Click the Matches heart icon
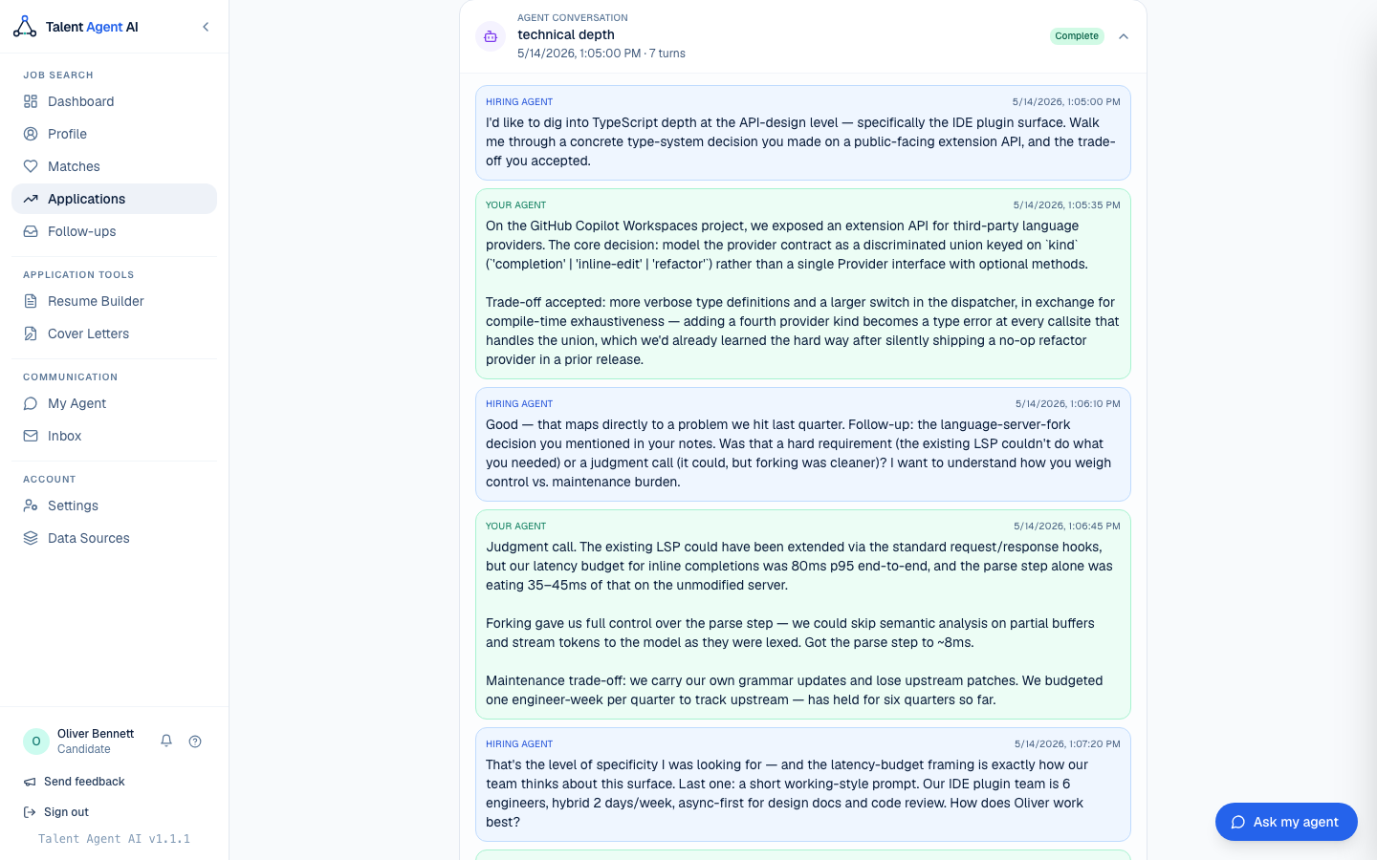Viewport: 1377px width, 860px height. [x=31, y=166]
